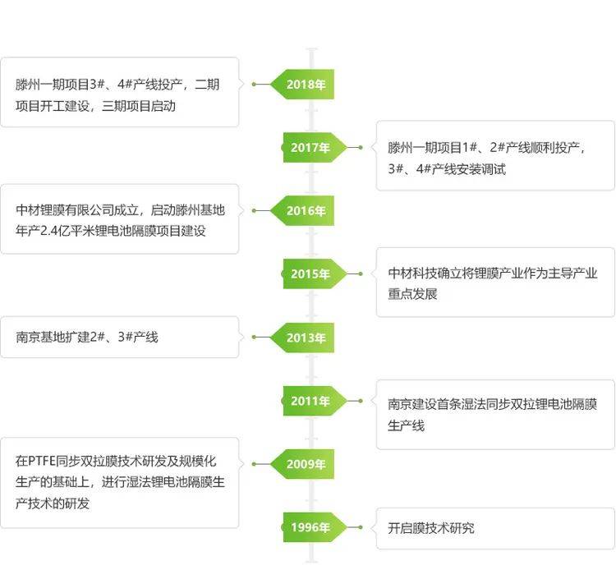Open the card 开启膜技术研究
The image size is (616, 570).
(495, 528)
